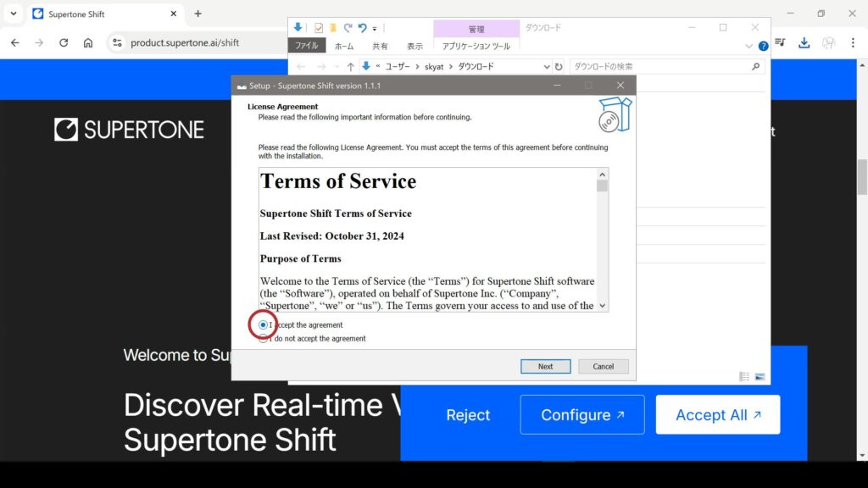Viewport: 868px width, 488px height.
Task: Click Next in the Supertone Shift setup
Action: pyautogui.click(x=545, y=367)
